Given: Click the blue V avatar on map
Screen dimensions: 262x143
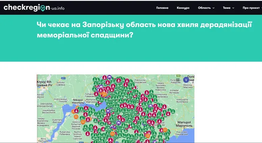Looking at the screenshot, I should (186, 80).
